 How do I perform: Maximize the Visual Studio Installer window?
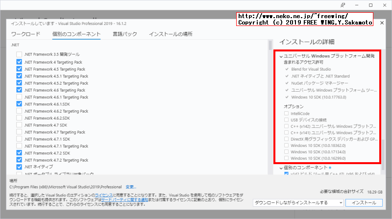pos(371,5)
